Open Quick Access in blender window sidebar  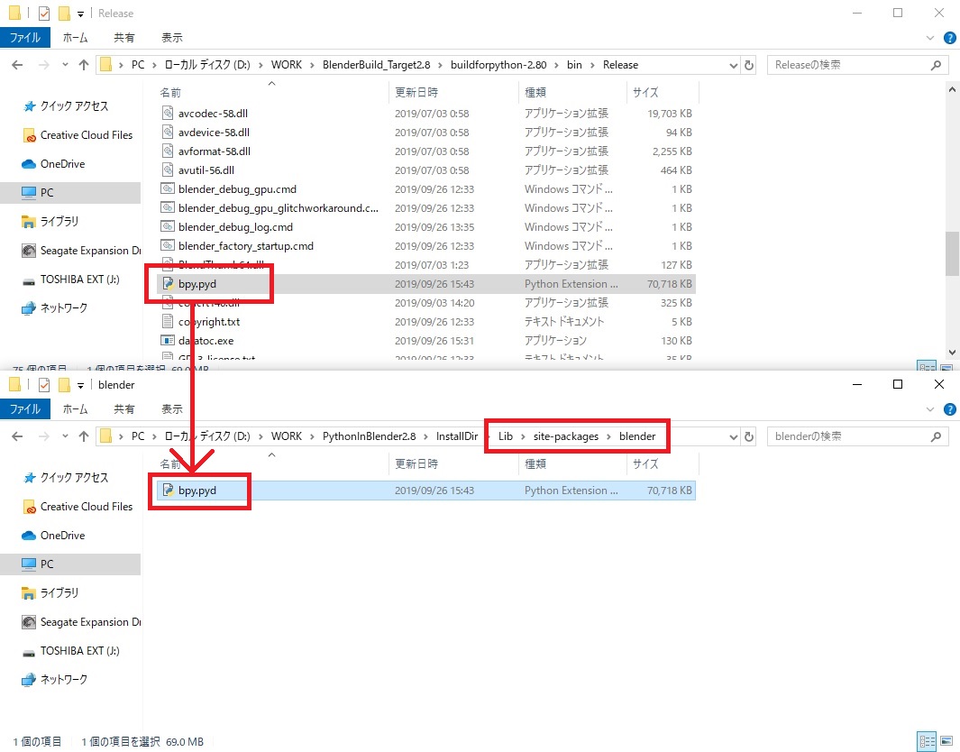(x=66, y=478)
